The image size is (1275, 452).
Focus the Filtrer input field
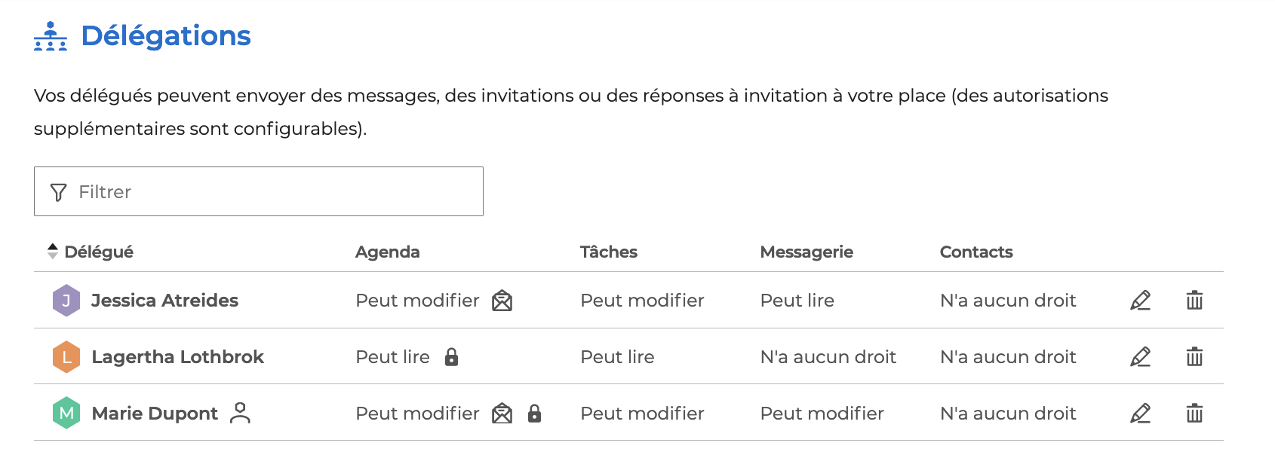point(259,191)
